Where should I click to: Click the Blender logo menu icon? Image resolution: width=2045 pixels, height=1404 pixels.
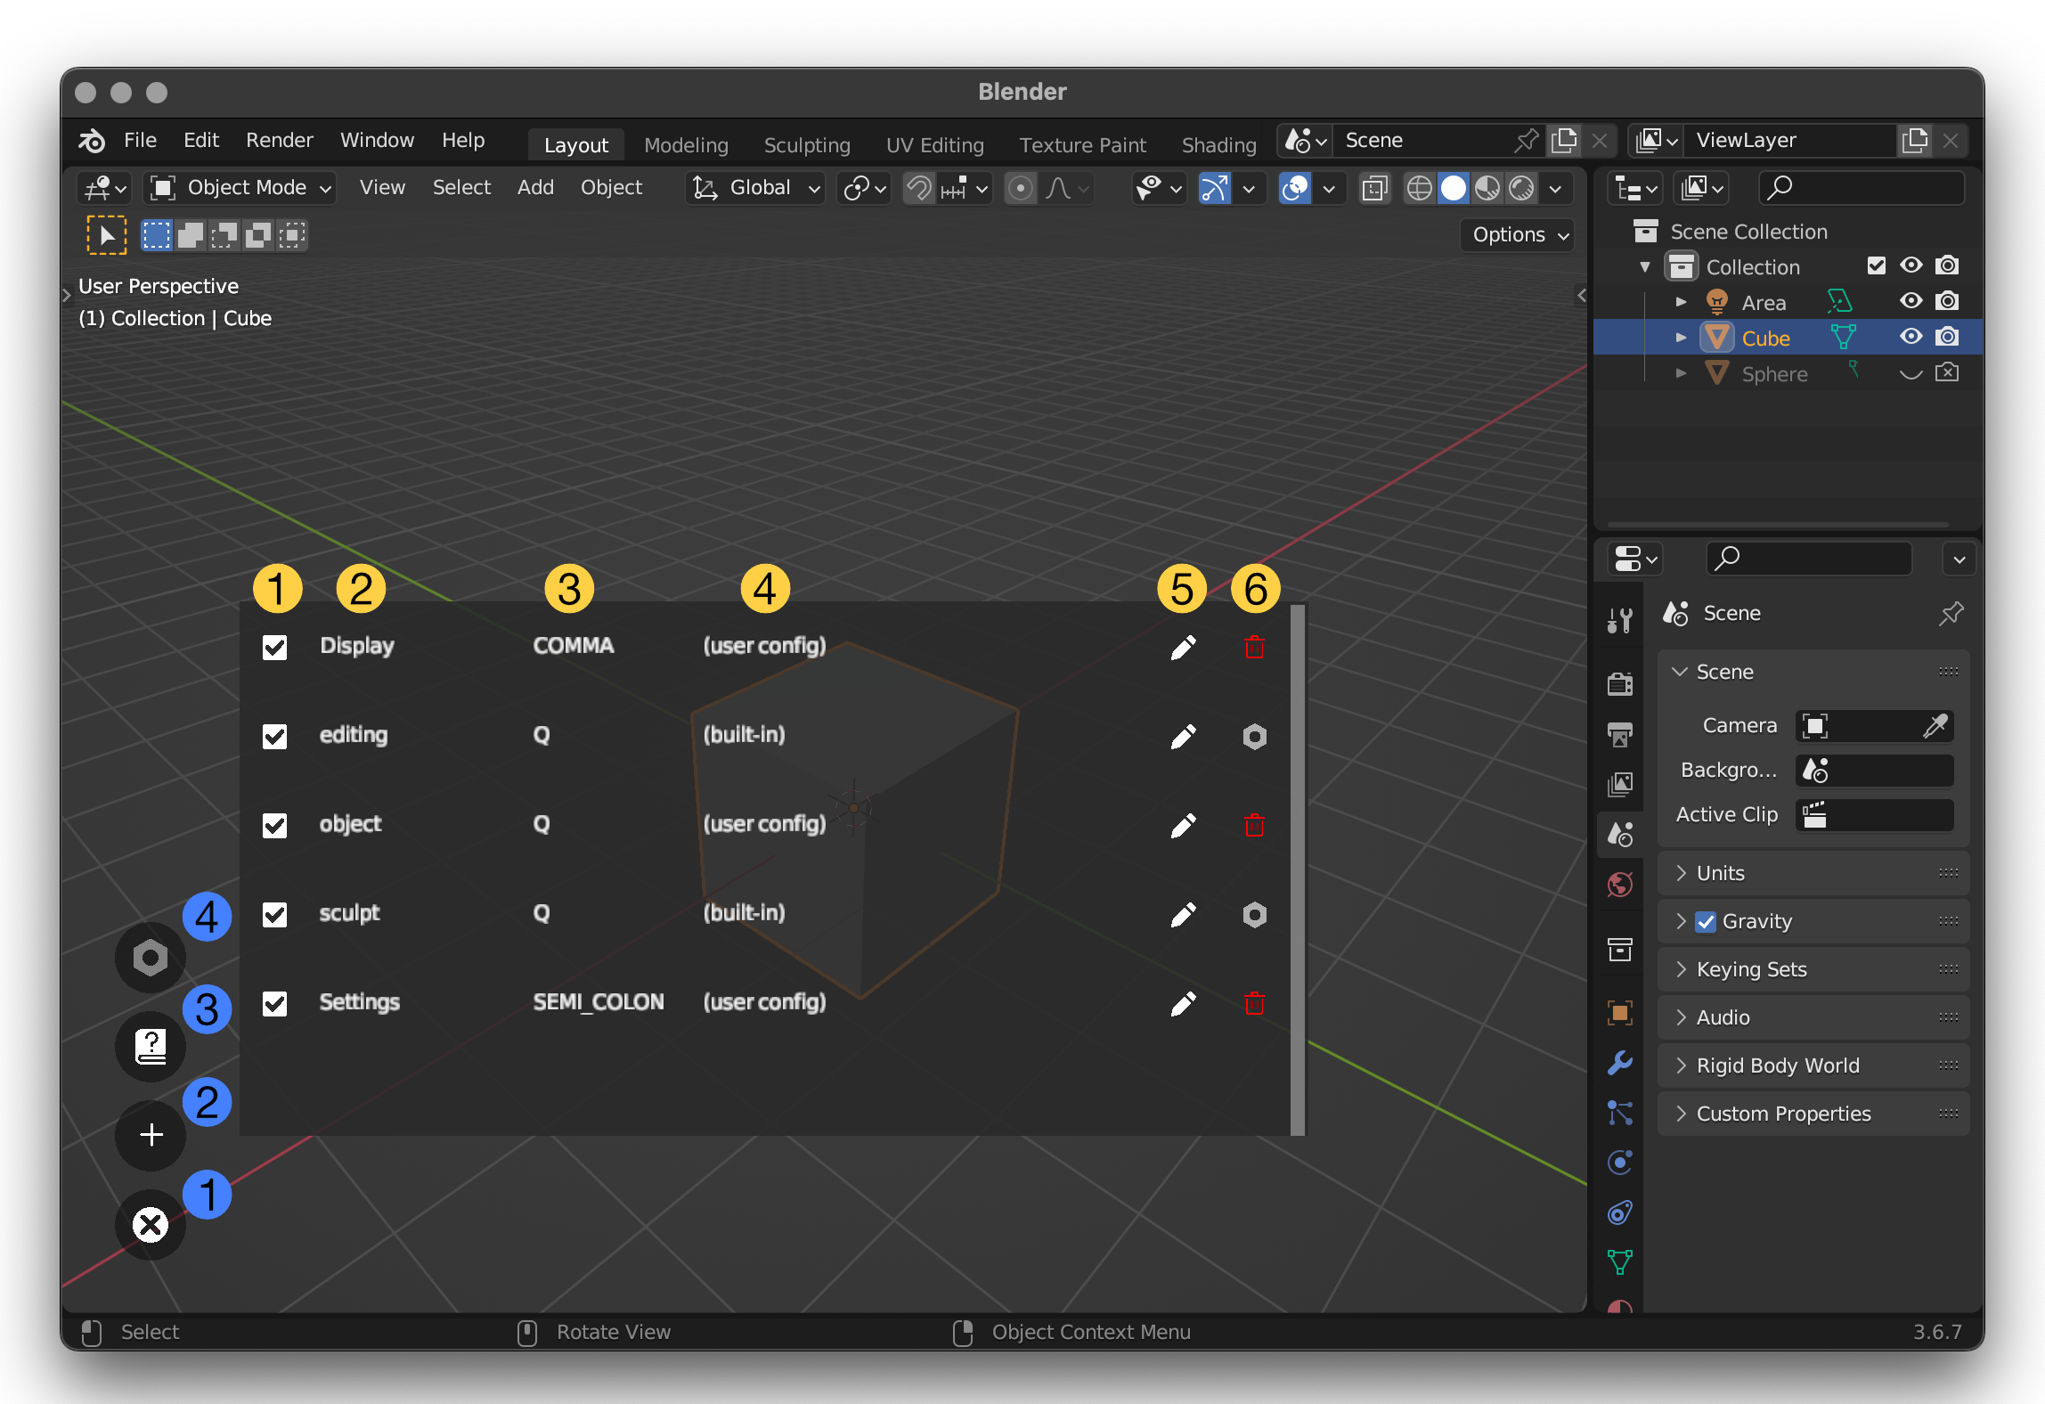click(92, 141)
